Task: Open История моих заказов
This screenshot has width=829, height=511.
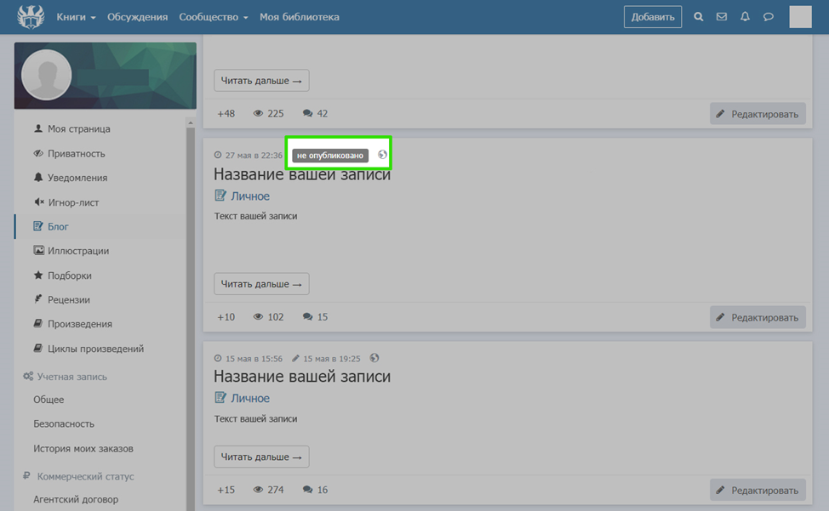Action: (x=83, y=449)
